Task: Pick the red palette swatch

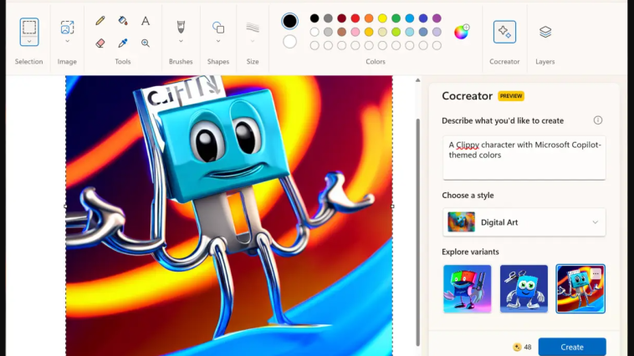Action: click(355, 18)
